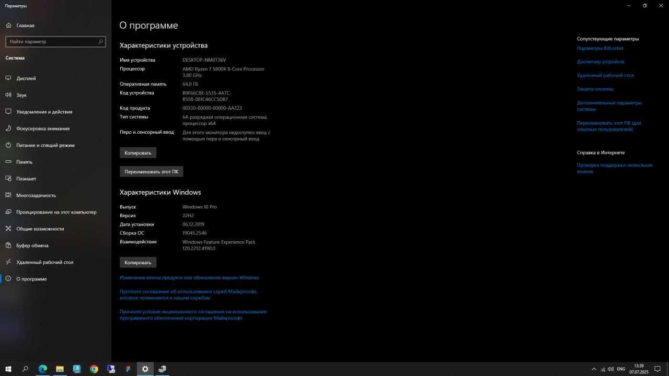
Task: Click the clipboard icon for Буфер обмена
Action: (8, 245)
